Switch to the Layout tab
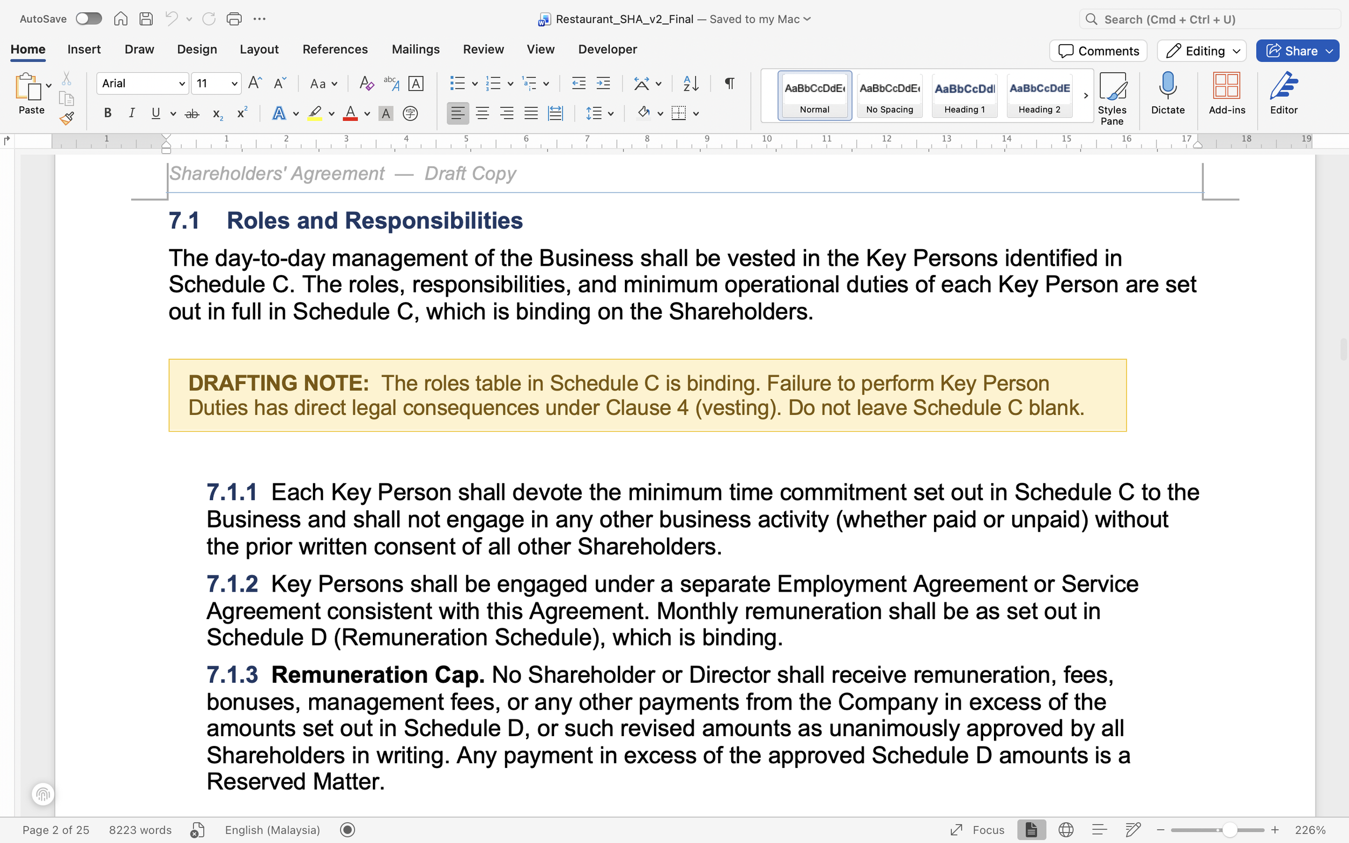The image size is (1349, 843). pos(260,49)
